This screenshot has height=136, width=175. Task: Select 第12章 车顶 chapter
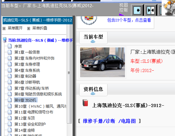coord(25,118)
